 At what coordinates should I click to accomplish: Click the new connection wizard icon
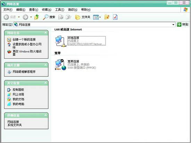coord(9,40)
